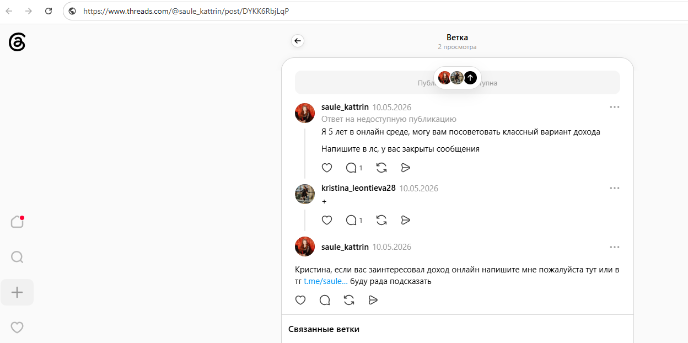Click 'Ответ на недоступную публикацию' text
Screen dimensions: 688x343
pyautogui.click(x=389, y=119)
